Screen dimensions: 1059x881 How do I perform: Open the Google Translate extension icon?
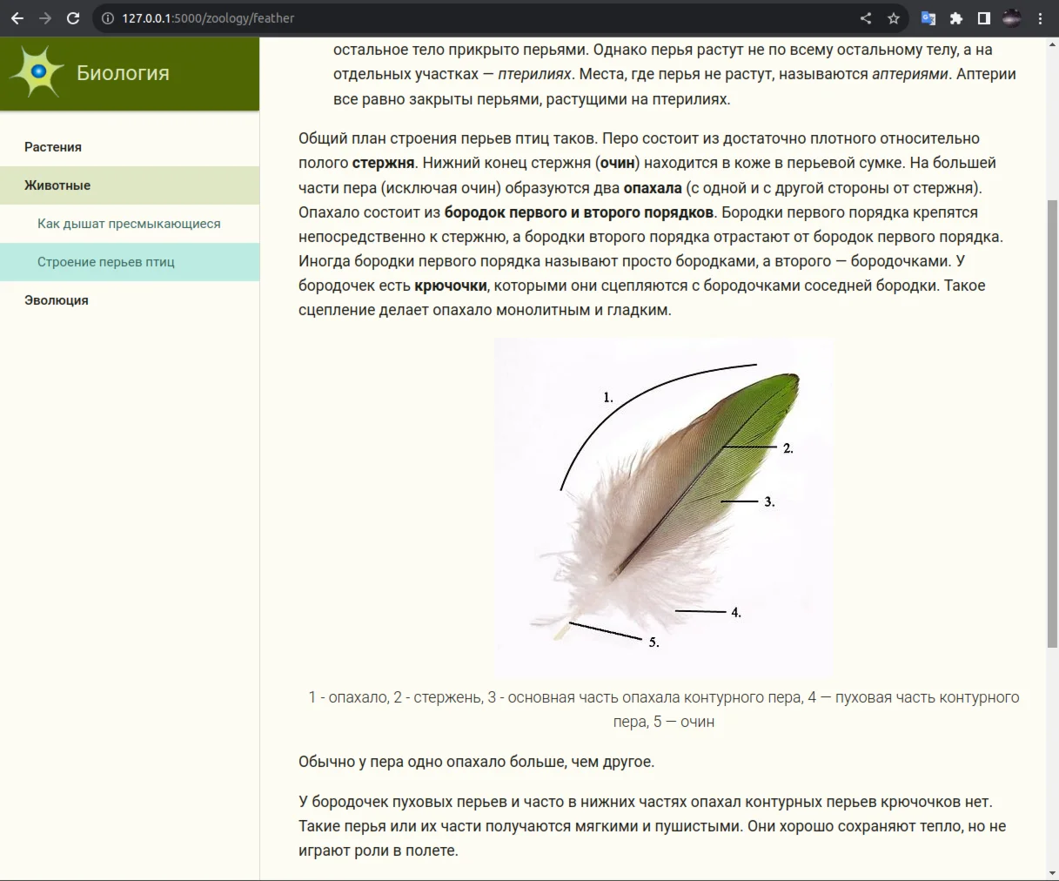pos(928,18)
